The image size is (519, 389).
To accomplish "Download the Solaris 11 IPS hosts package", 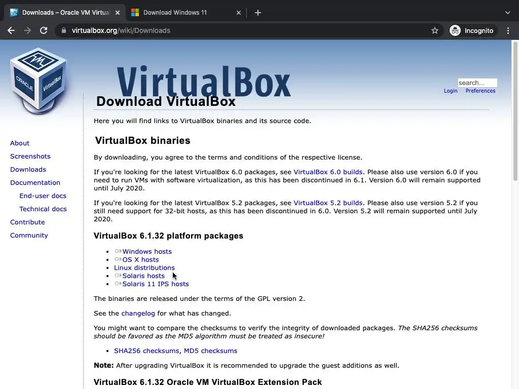I will coord(156,284).
